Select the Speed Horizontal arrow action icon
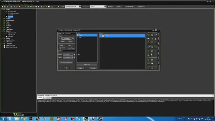This screenshot has width=215, height=121. [148, 39]
